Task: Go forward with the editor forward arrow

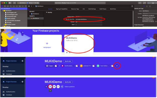Action: point(34,6)
